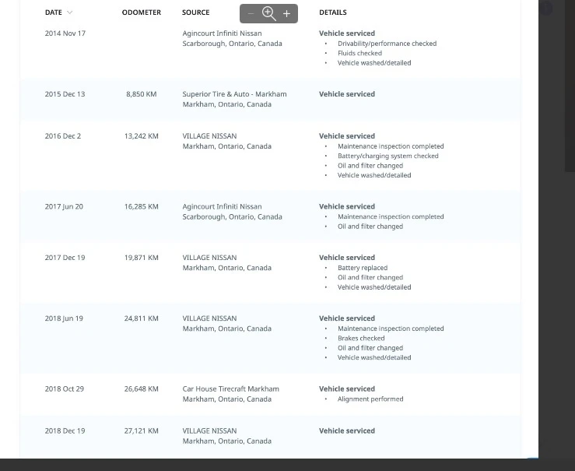The width and height of the screenshot is (575, 471).
Task: Click Superior Tire & Auto - Markham source
Action: 234,94
